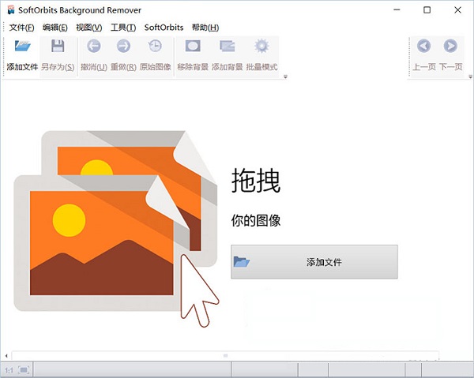The width and height of the screenshot is (474, 378).
Task: Open 批量模式 gear icon
Action: pos(261,46)
